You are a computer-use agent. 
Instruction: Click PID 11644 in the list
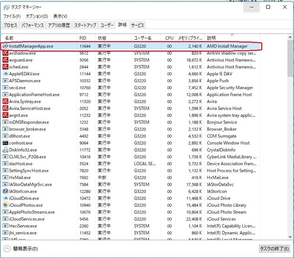85,46
